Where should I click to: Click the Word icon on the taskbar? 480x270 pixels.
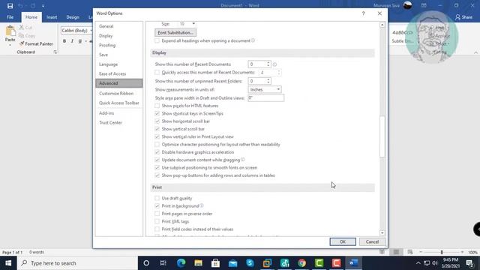[353, 263]
